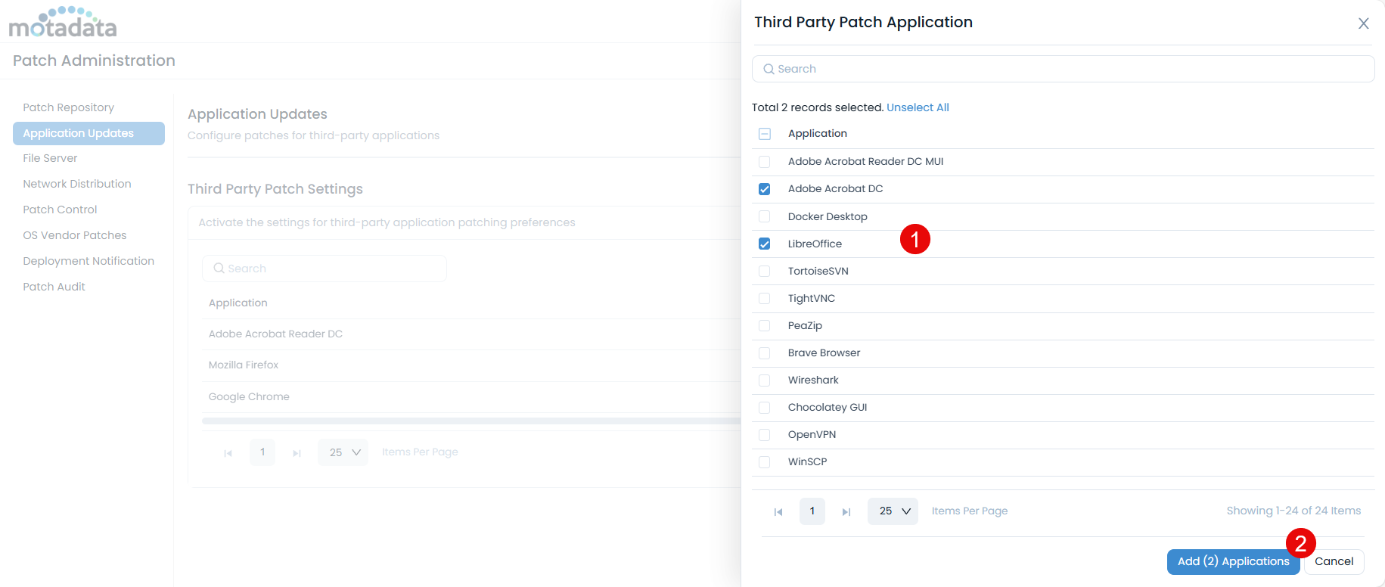This screenshot has width=1385, height=587.
Task: Uncheck Adobe Acrobat DC
Action: (764, 188)
